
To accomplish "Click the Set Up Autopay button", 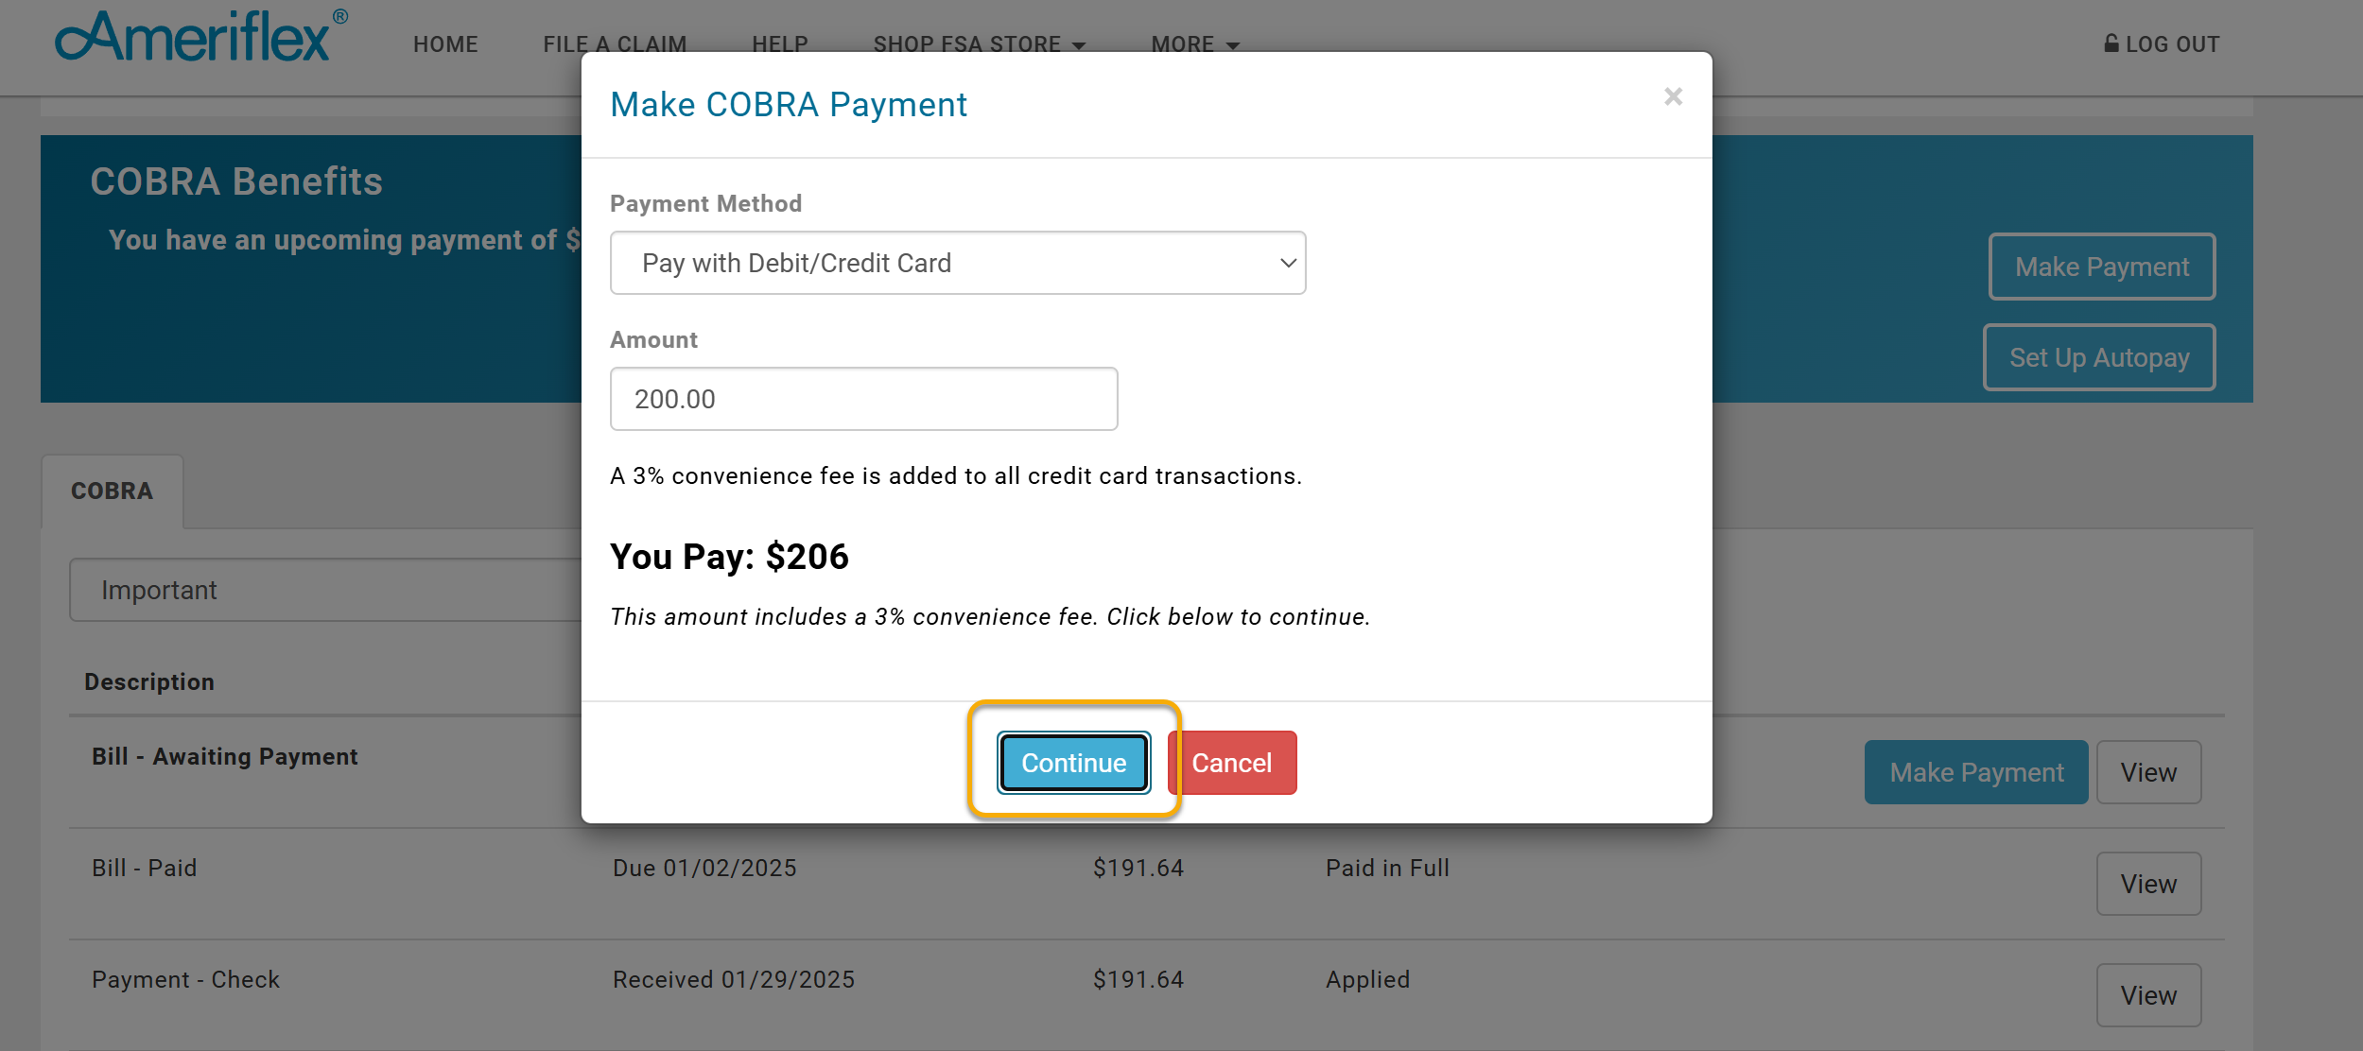I will [x=2098, y=357].
